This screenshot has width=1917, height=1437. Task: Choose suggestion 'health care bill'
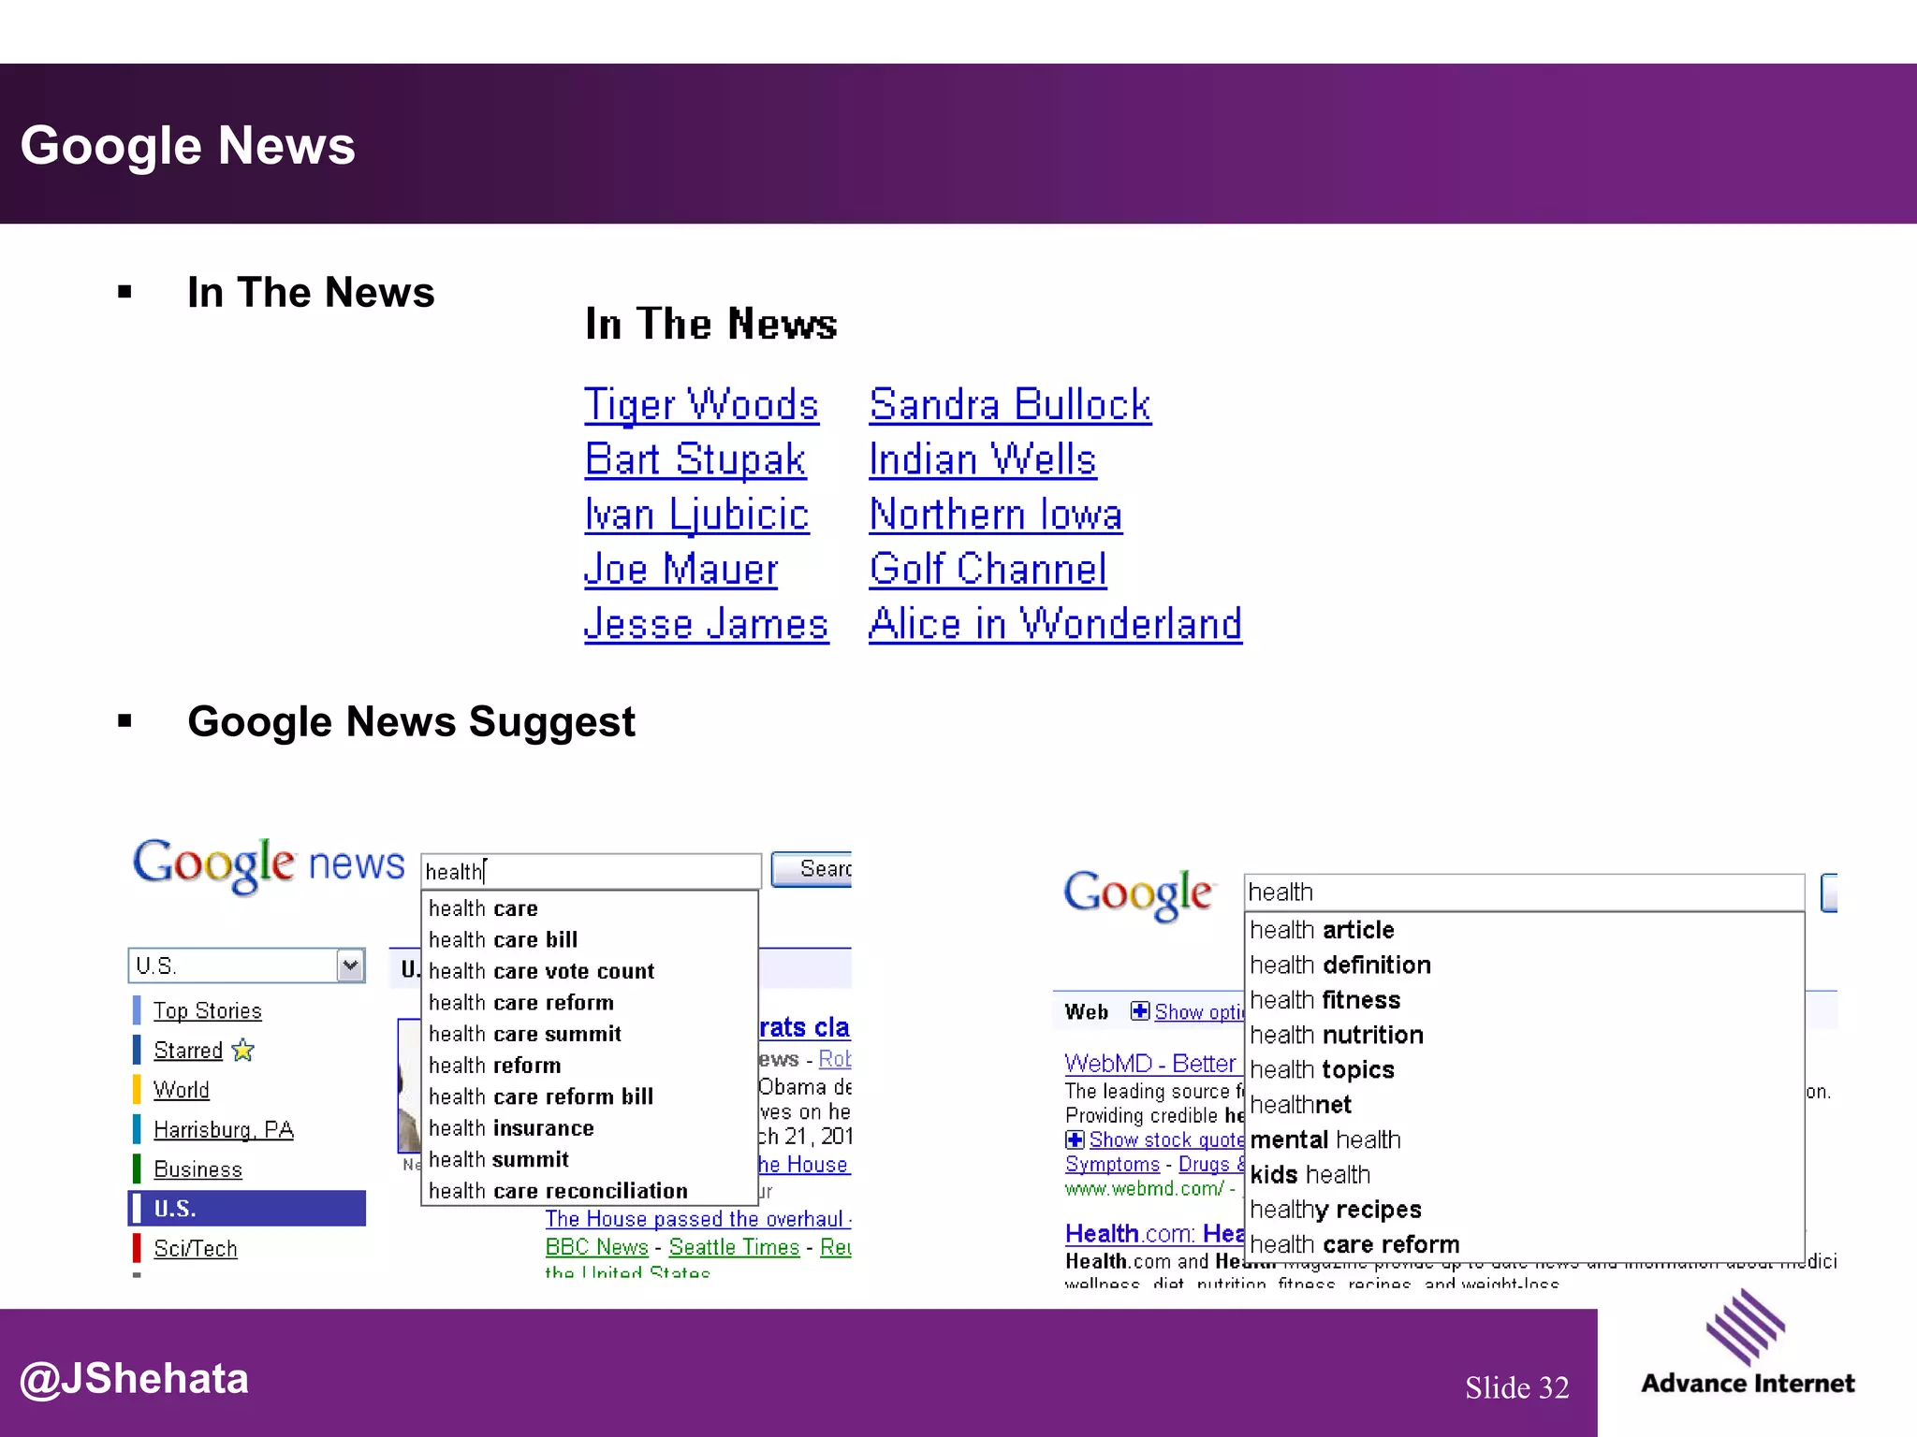click(590, 939)
